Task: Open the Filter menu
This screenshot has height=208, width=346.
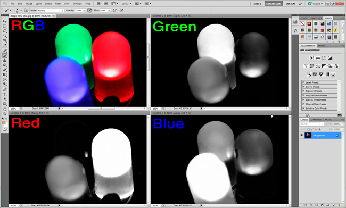Action: point(58,4)
